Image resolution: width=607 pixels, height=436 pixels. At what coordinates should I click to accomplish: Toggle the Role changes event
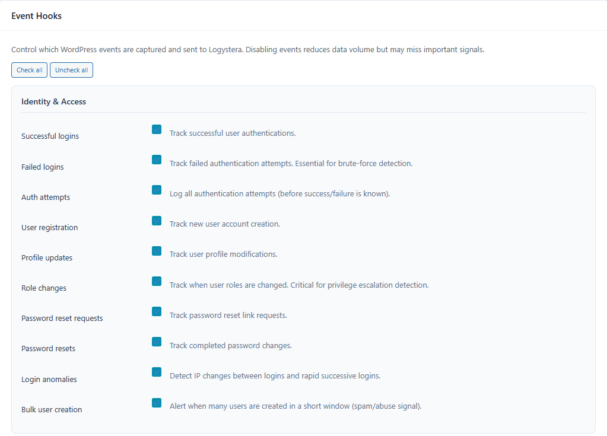(156, 281)
